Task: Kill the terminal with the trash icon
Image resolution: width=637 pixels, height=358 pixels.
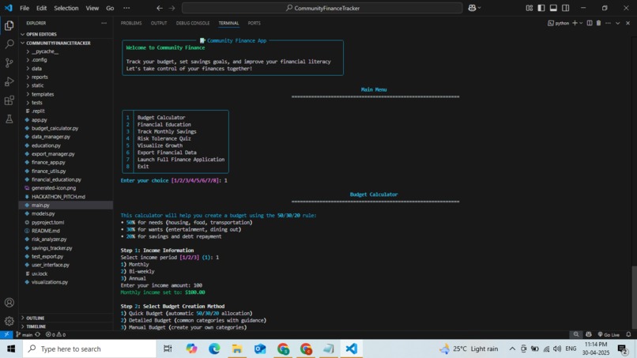Action: [x=598, y=23]
